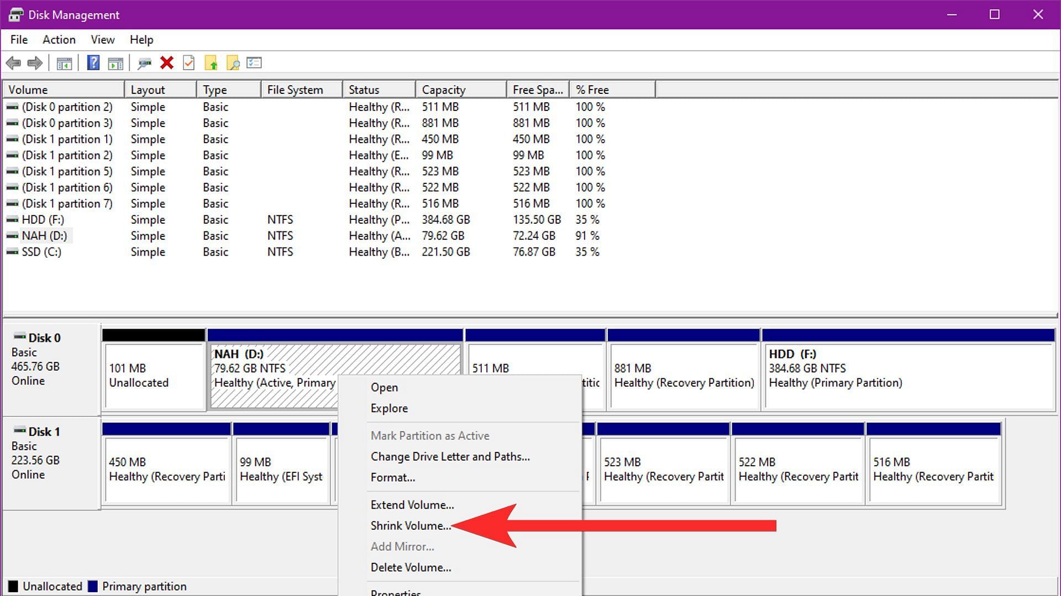Viewport: 1061px width, 596px height.
Task: Click the Disk 0 drive icon in lower pane
Action: tap(20, 336)
